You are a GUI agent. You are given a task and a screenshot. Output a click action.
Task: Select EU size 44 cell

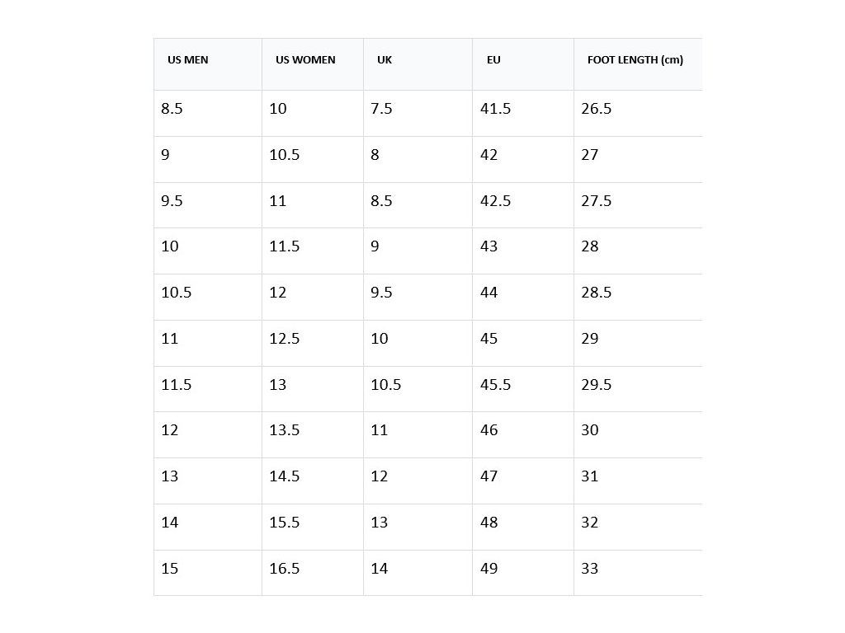(489, 293)
